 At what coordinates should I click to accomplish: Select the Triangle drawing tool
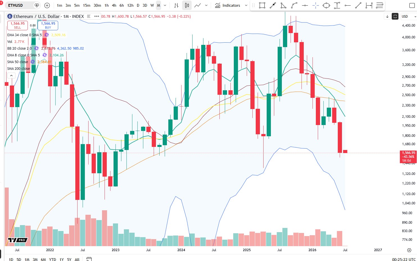284,5
